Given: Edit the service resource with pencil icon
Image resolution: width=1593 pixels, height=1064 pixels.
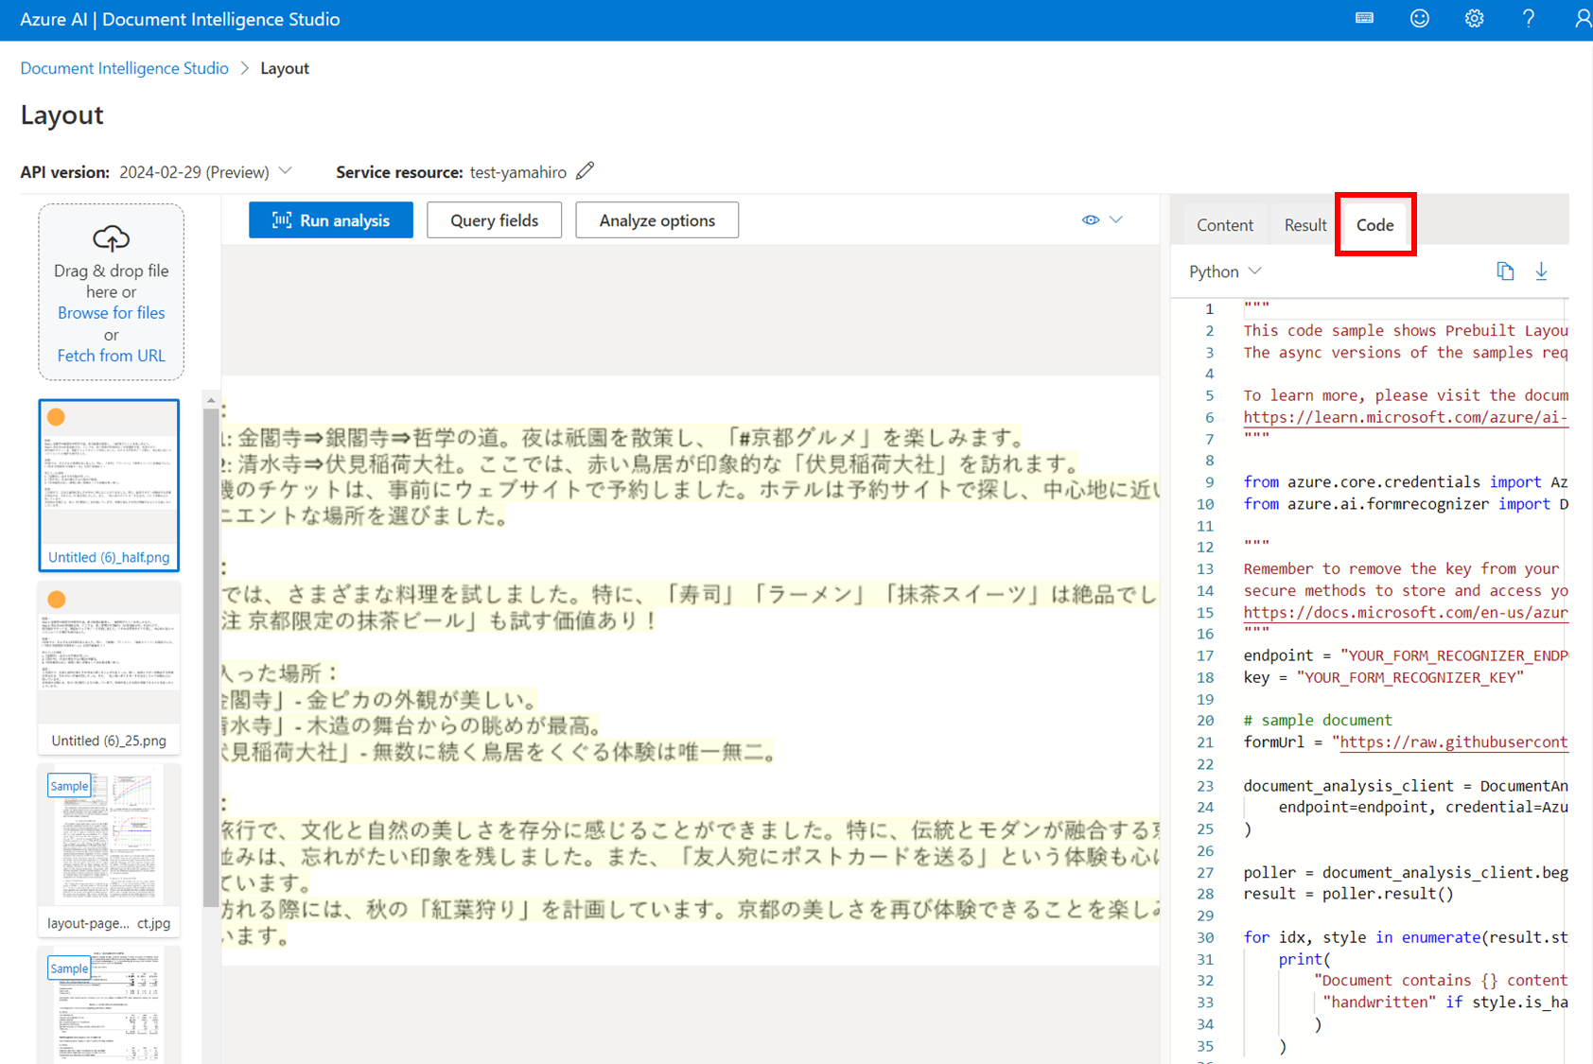Looking at the screenshot, I should click(x=585, y=169).
